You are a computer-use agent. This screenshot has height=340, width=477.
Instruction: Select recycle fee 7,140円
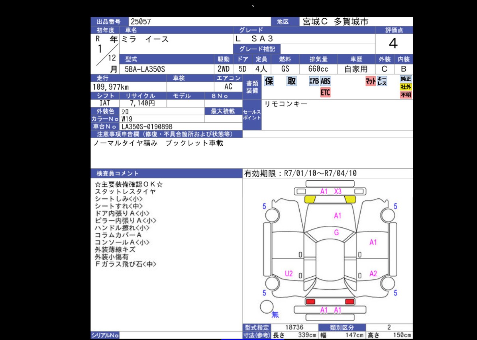click(142, 103)
